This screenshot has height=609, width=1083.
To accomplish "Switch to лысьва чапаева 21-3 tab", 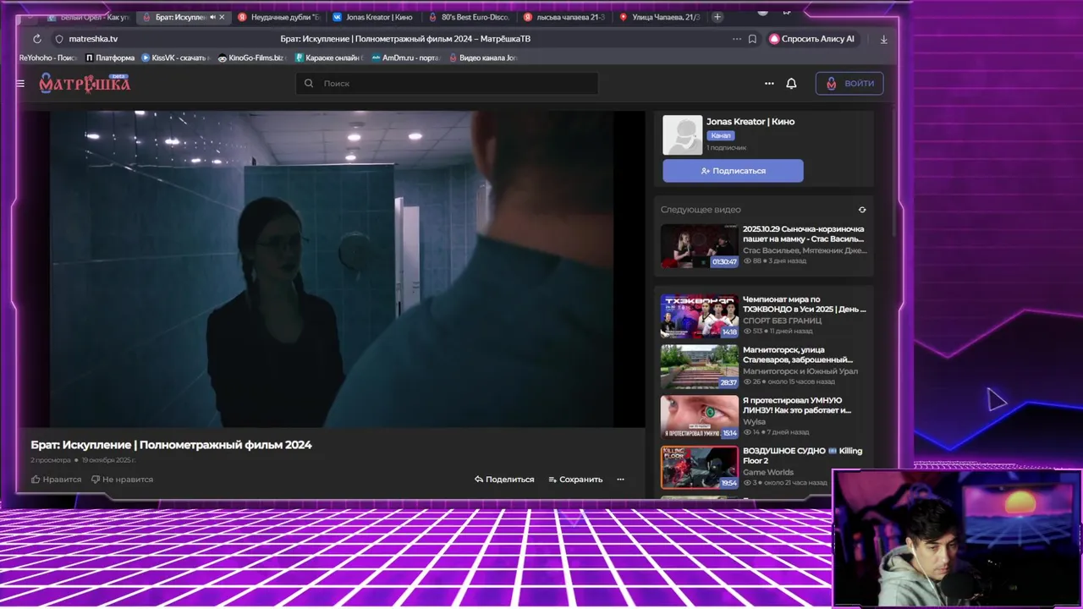I will coord(565,17).
